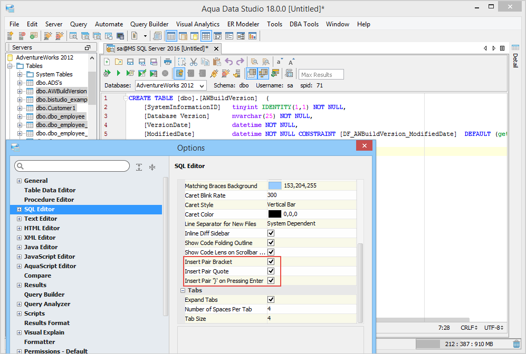This screenshot has width=526, height=354.
Task: Click the Detail panel icon at right edge
Action: coord(515,47)
